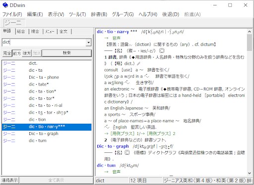Open the ファイル(F) menu
This screenshot has height=185, width=254.
(x=12, y=14)
